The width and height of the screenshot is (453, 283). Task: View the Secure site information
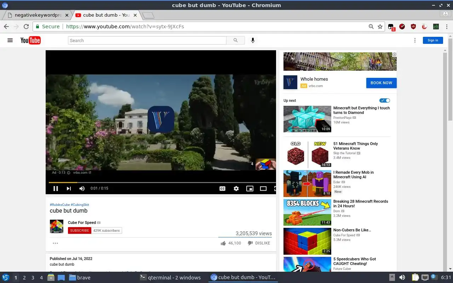[x=47, y=27]
